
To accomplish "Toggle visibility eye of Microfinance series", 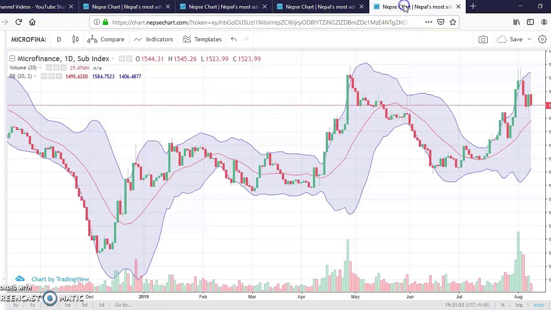I will pyautogui.click(x=121, y=59).
